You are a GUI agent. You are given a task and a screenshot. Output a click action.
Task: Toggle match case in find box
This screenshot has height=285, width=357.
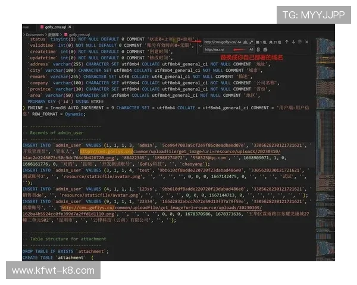(x=239, y=42)
